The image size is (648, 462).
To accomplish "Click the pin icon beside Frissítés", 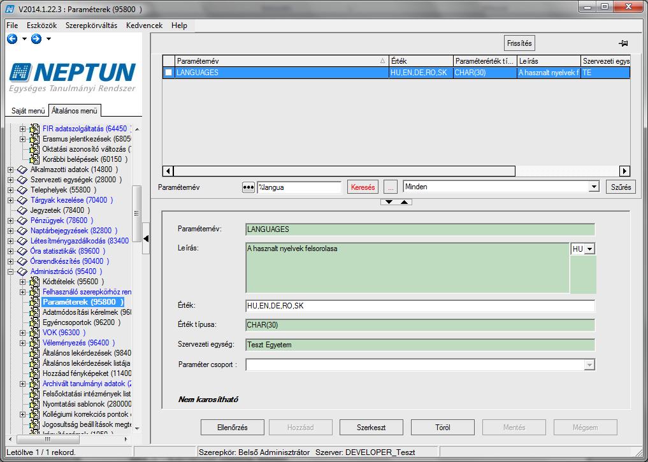I will click(623, 43).
